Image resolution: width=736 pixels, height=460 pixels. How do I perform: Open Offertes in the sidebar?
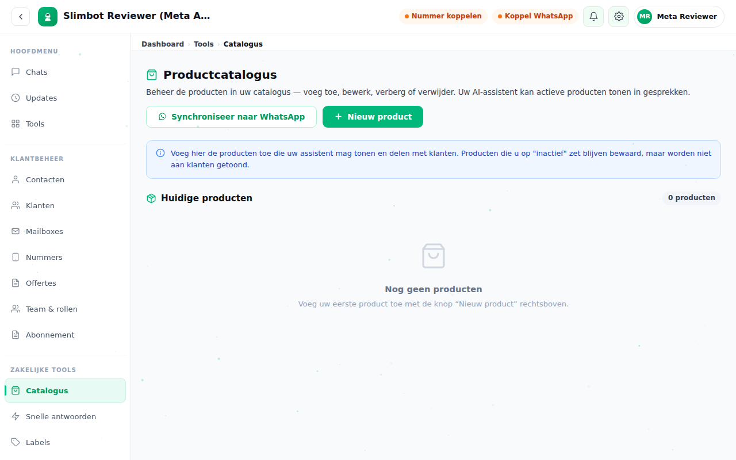(65, 283)
